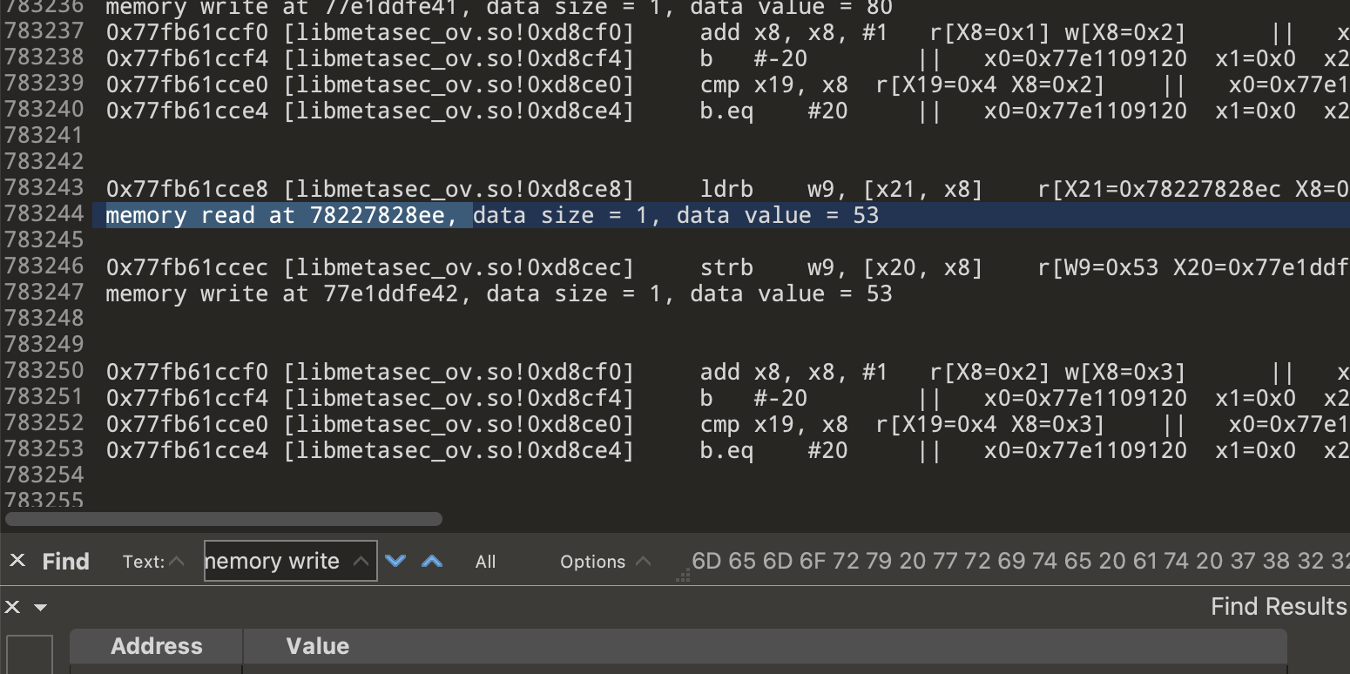This screenshot has height=674, width=1350.
Task: Click line number 783247 in gutter
Action: coord(44,292)
